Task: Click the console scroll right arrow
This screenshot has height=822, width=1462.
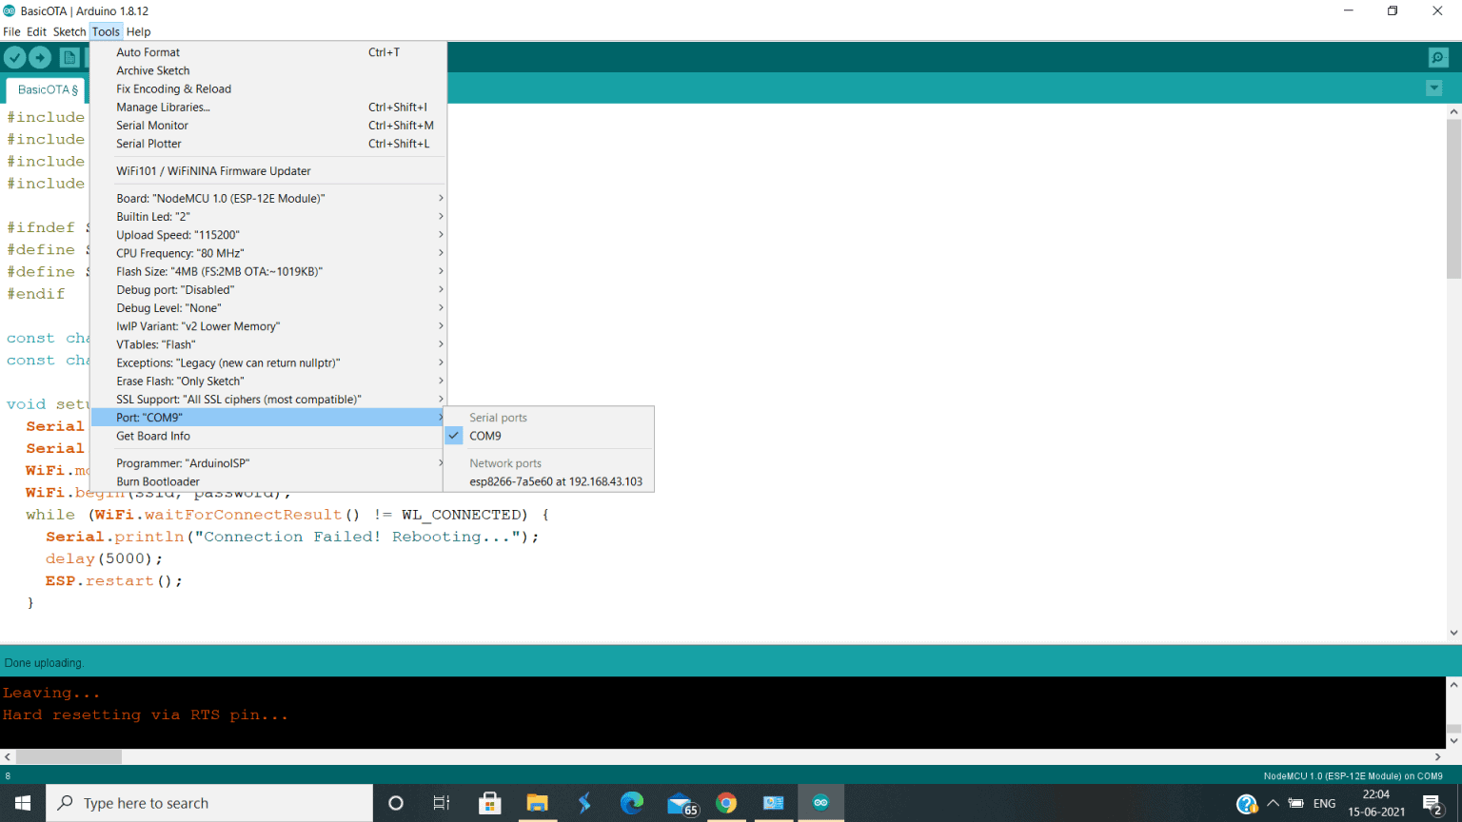Action: [1438, 756]
